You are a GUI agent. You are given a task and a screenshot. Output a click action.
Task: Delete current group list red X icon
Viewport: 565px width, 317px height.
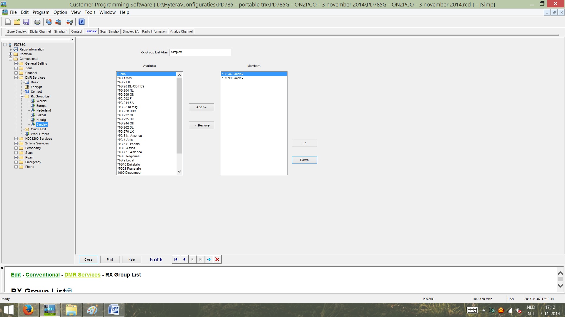[x=217, y=259]
